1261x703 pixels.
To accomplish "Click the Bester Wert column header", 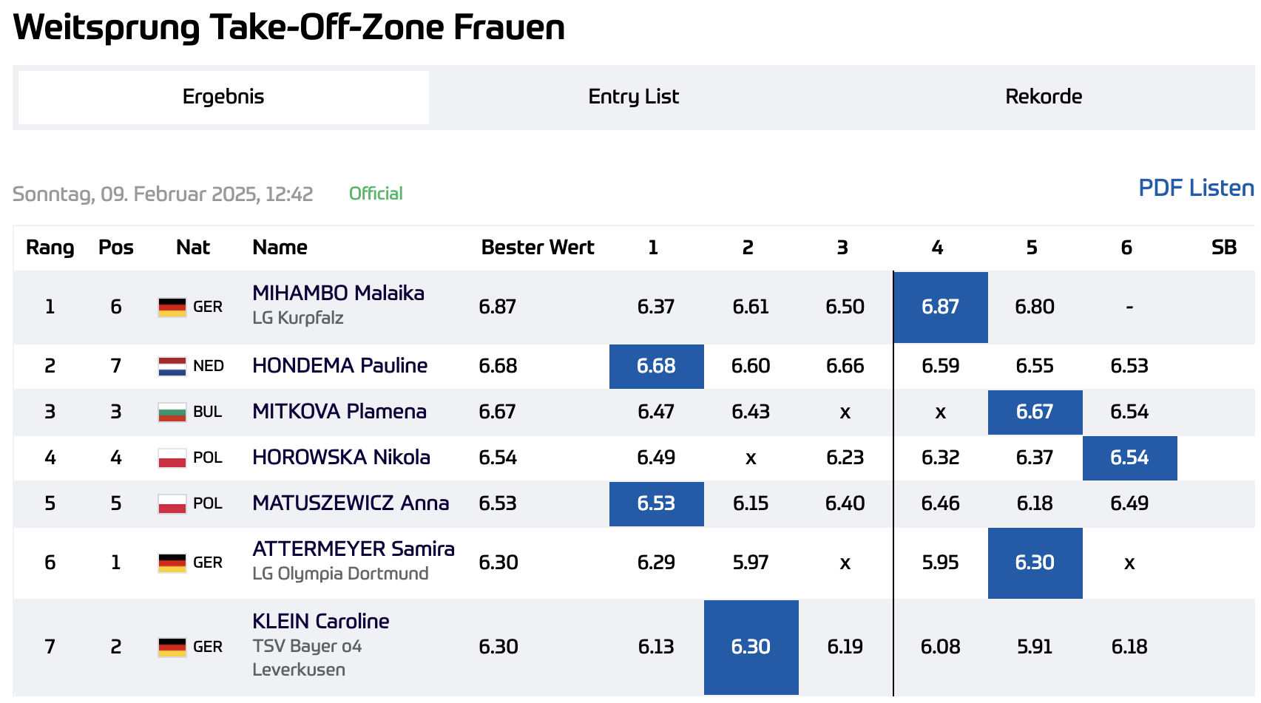I will (x=538, y=248).
